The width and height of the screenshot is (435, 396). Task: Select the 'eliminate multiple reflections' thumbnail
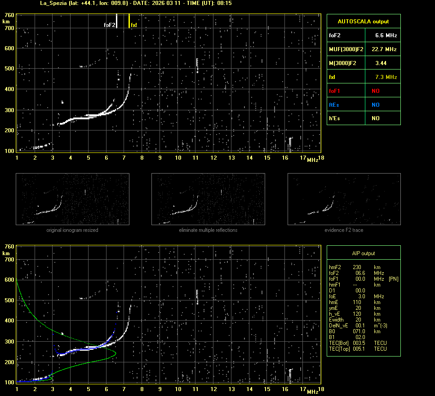coord(208,199)
